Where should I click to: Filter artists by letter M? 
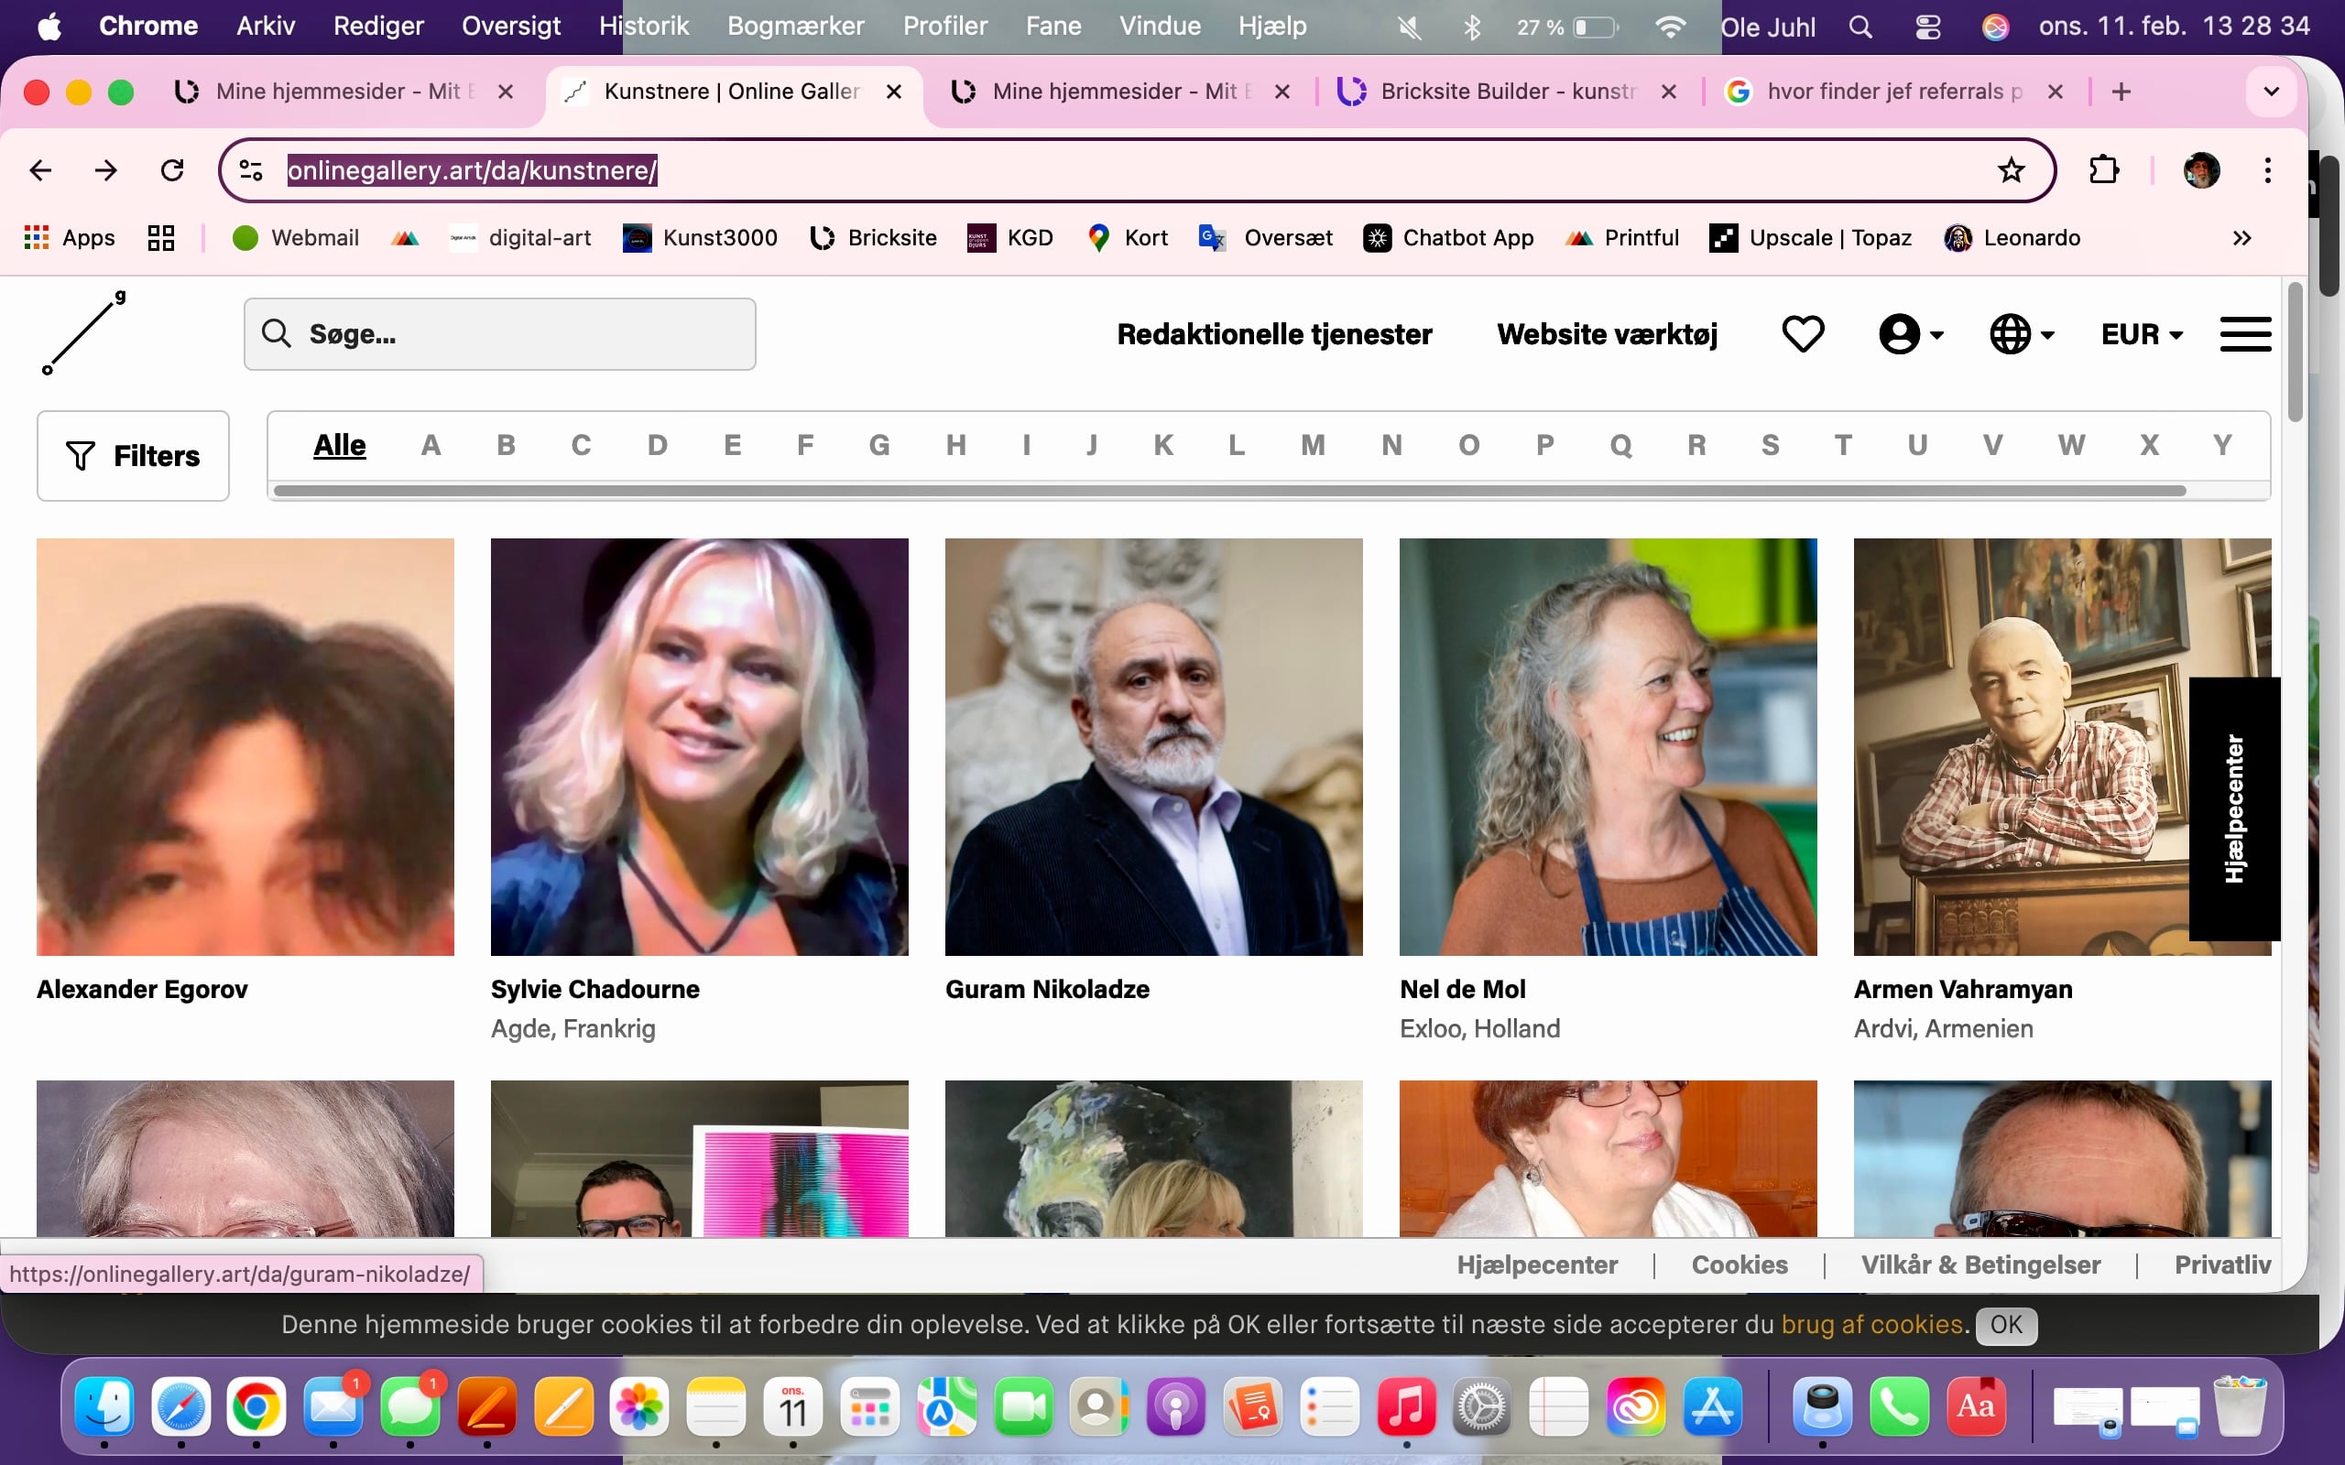1312,445
